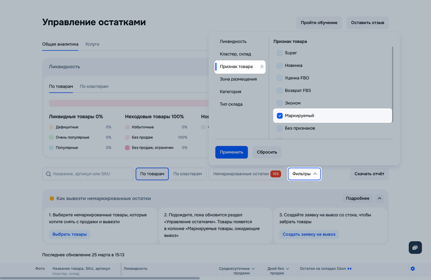Click the red 163 badge

(275, 174)
